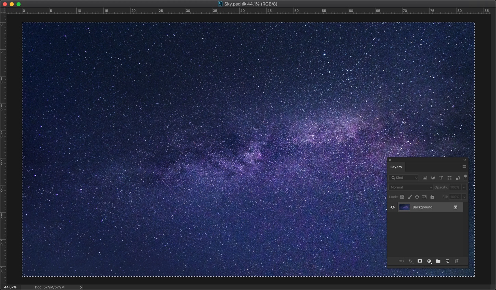Collapse Layers panel with double-arrow
The height and width of the screenshot is (290, 496).
coord(464,160)
